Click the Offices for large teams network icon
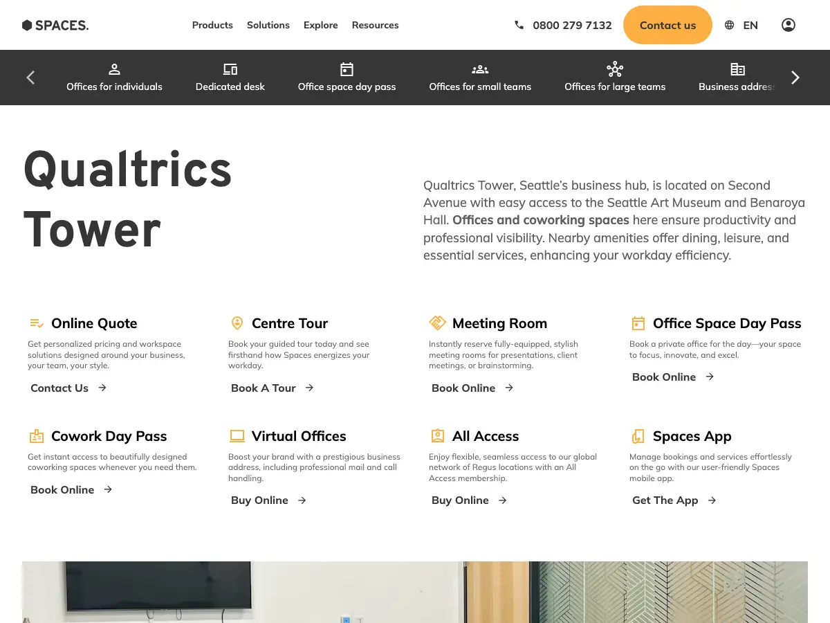This screenshot has width=830, height=623. [x=615, y=69]
